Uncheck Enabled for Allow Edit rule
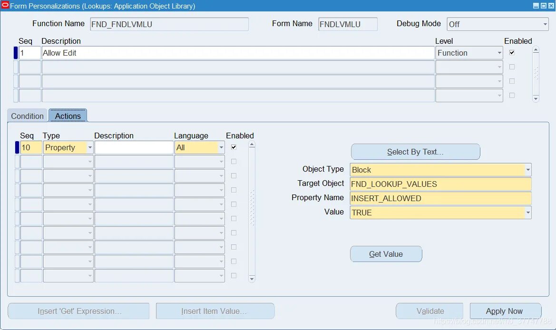 click(512, 52)
